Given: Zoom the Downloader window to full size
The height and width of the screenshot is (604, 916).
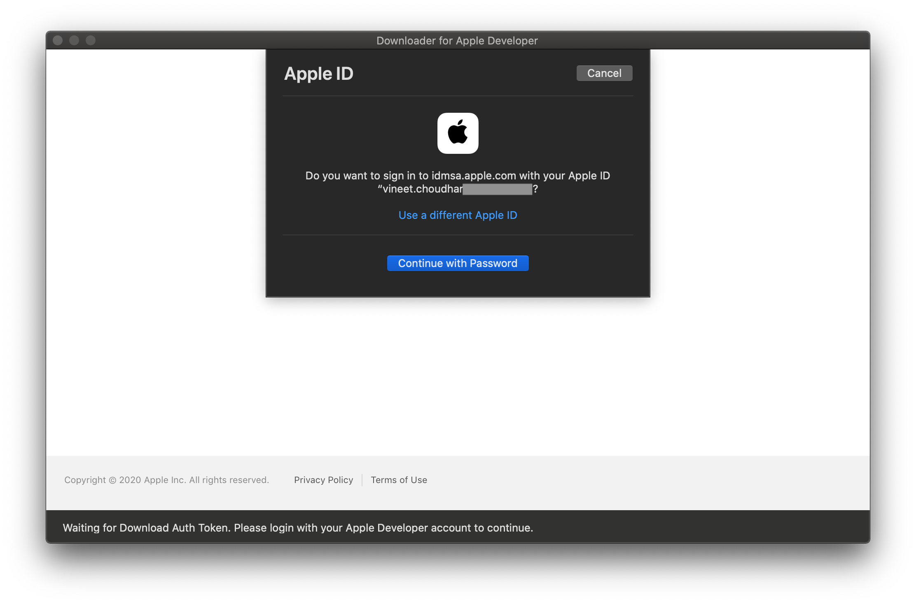Looking at the screenshot, I should (91, 40).
